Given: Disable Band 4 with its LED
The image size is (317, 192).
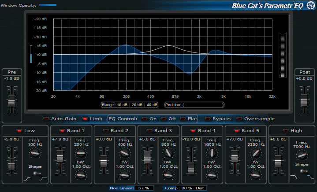Looking at the screenshot, I should (x=193, y=131).
